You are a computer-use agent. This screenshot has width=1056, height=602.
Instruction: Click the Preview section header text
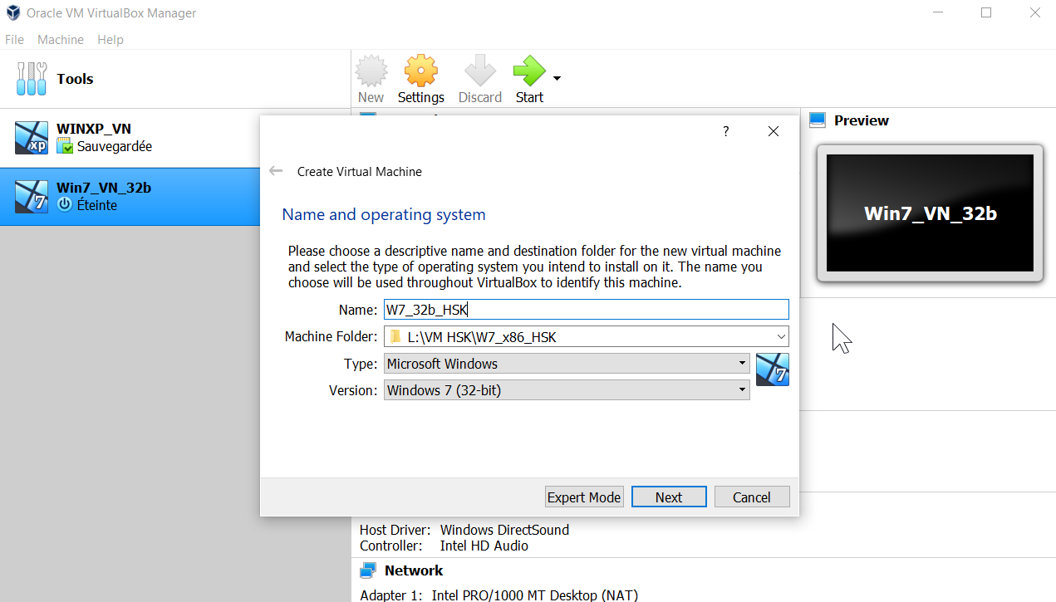[862, 120]
